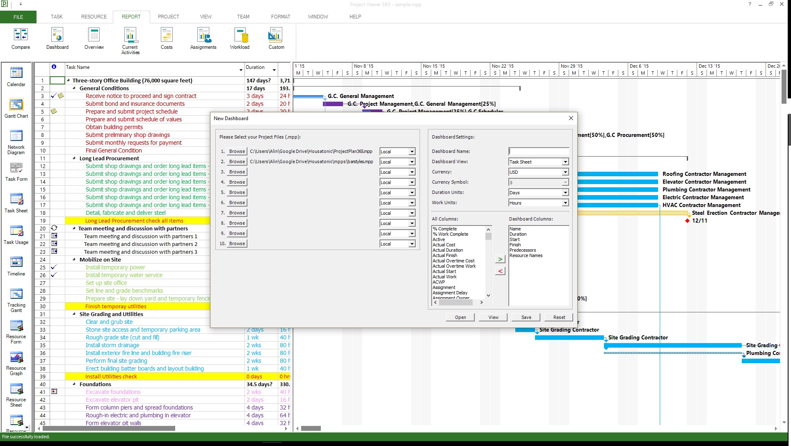Click Browse for the first project file

tap(236, 151)
